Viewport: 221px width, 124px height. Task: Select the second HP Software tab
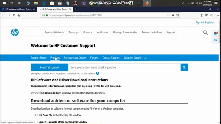pyautogui.click(x=54, y=9)
